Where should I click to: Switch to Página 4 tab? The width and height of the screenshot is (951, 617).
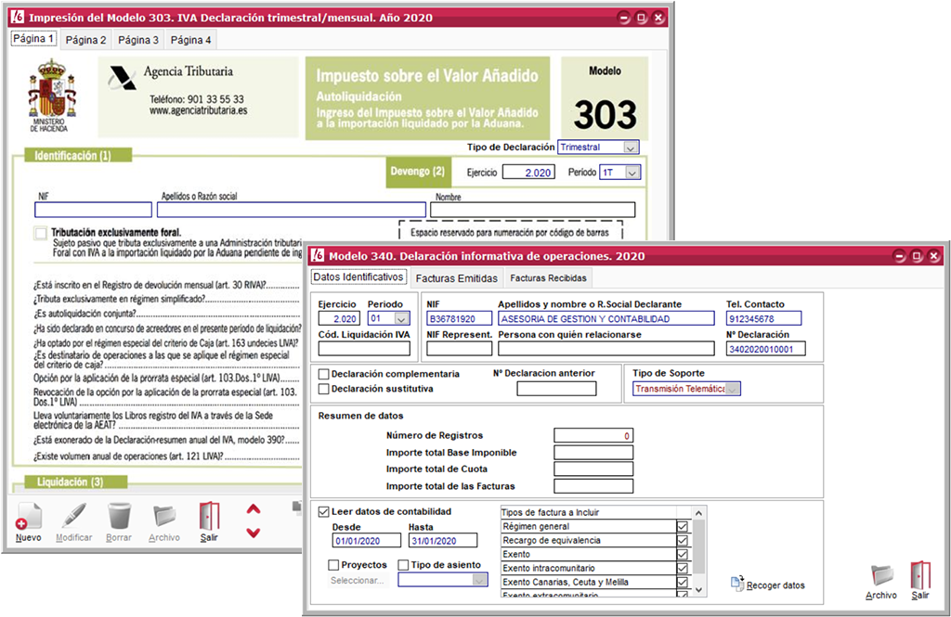coord(190,40)
